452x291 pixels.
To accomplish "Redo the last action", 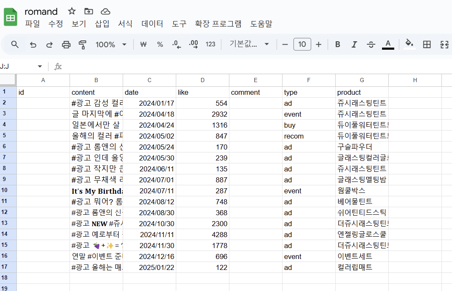I will coord(50,45).
